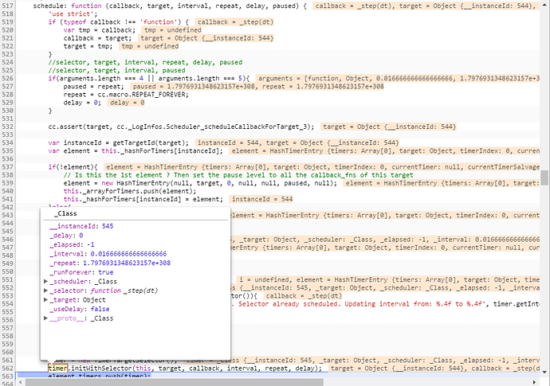Click the horizontal scrollbar thumb
Screen dimensions: 550x386
pos(175,382)
